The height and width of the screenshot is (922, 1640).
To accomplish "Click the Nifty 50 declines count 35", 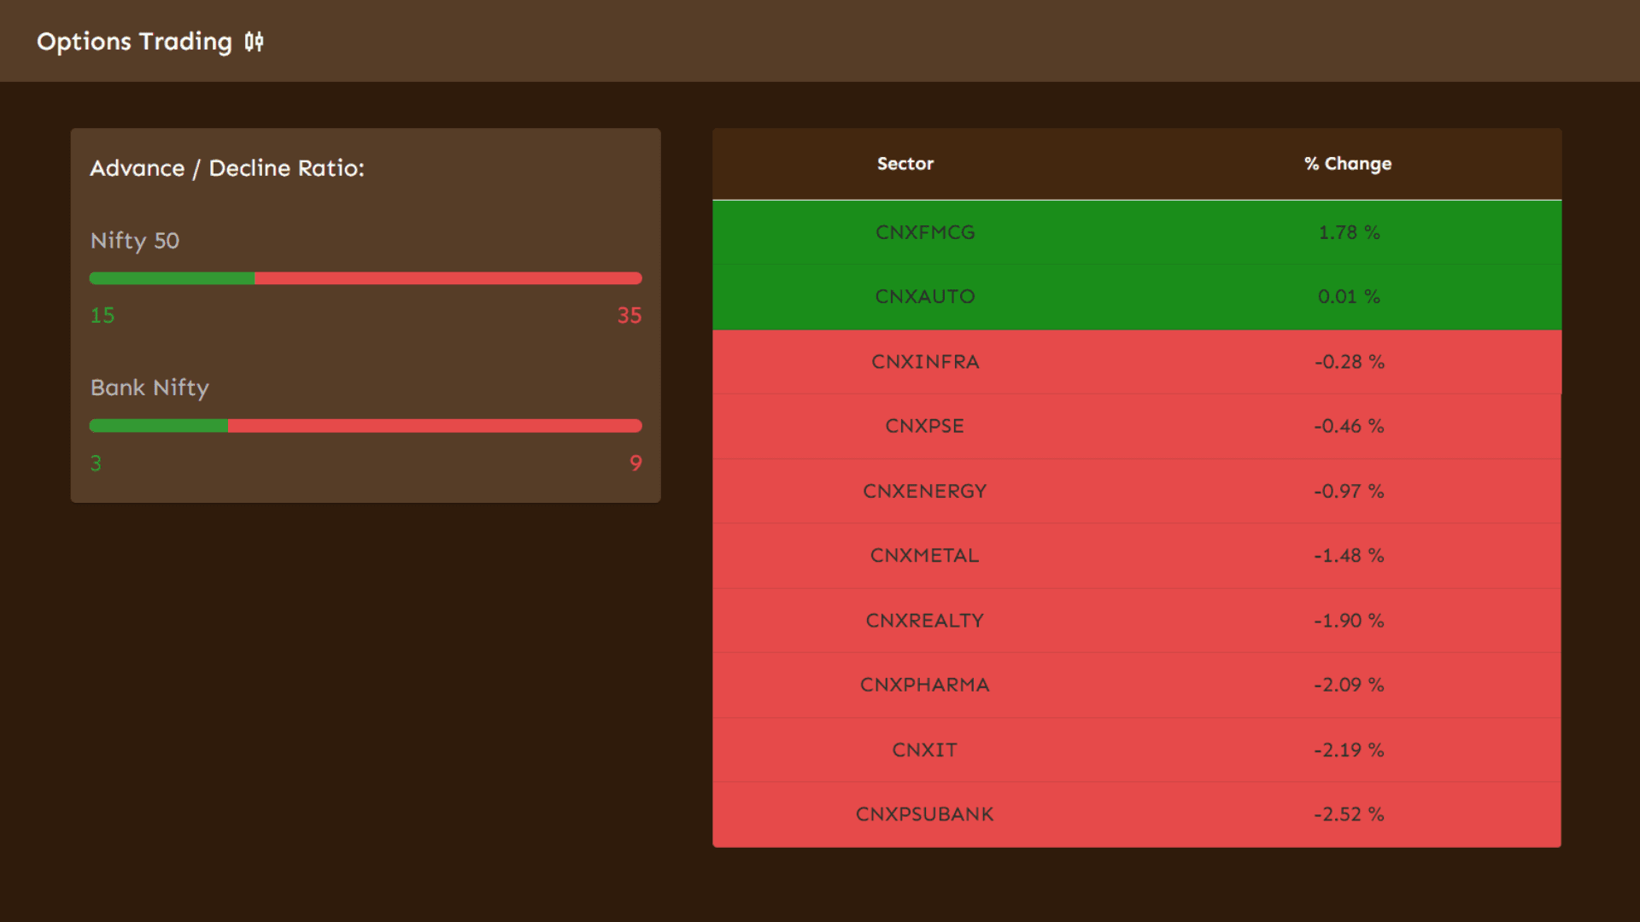I will pos(630,315).
